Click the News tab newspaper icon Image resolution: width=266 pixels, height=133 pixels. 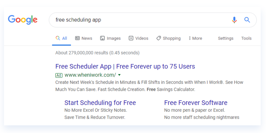tap(77, 38)
